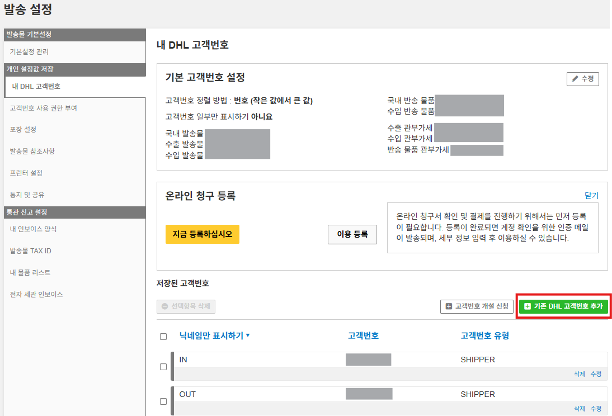Click 삭제 link for IN account

click(579, 374)
